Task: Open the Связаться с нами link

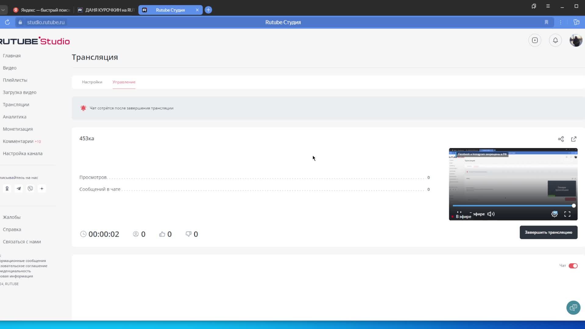Action: point(22,242)
